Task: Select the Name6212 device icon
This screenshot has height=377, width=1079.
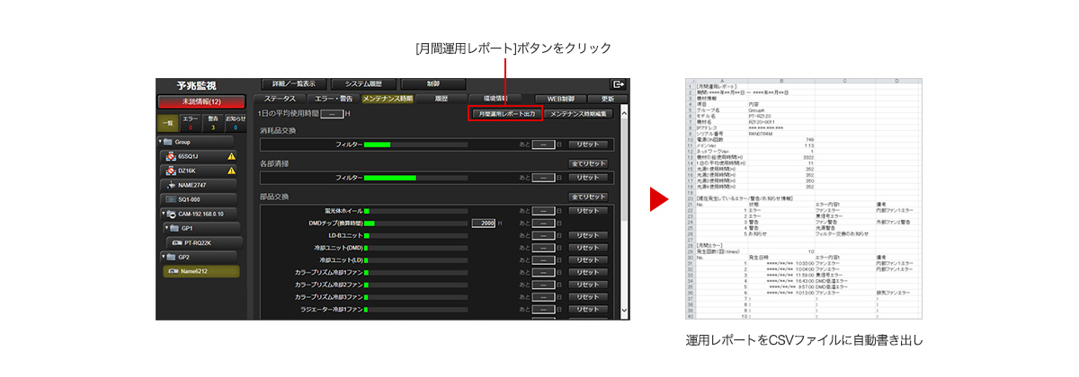Action: [x=170, y=271]
